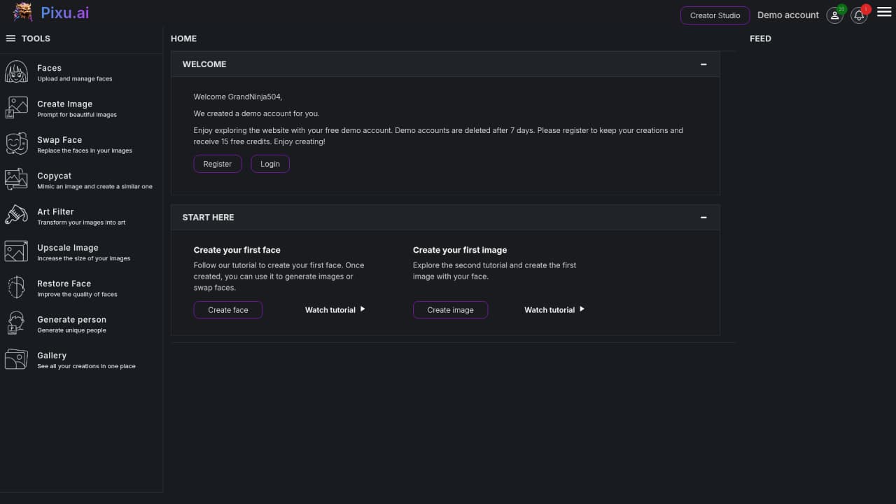Click the Create face button
The image size is (896, 504).
[x=228, y=310]
